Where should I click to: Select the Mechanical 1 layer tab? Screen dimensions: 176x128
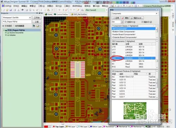[x=109, y=127]
